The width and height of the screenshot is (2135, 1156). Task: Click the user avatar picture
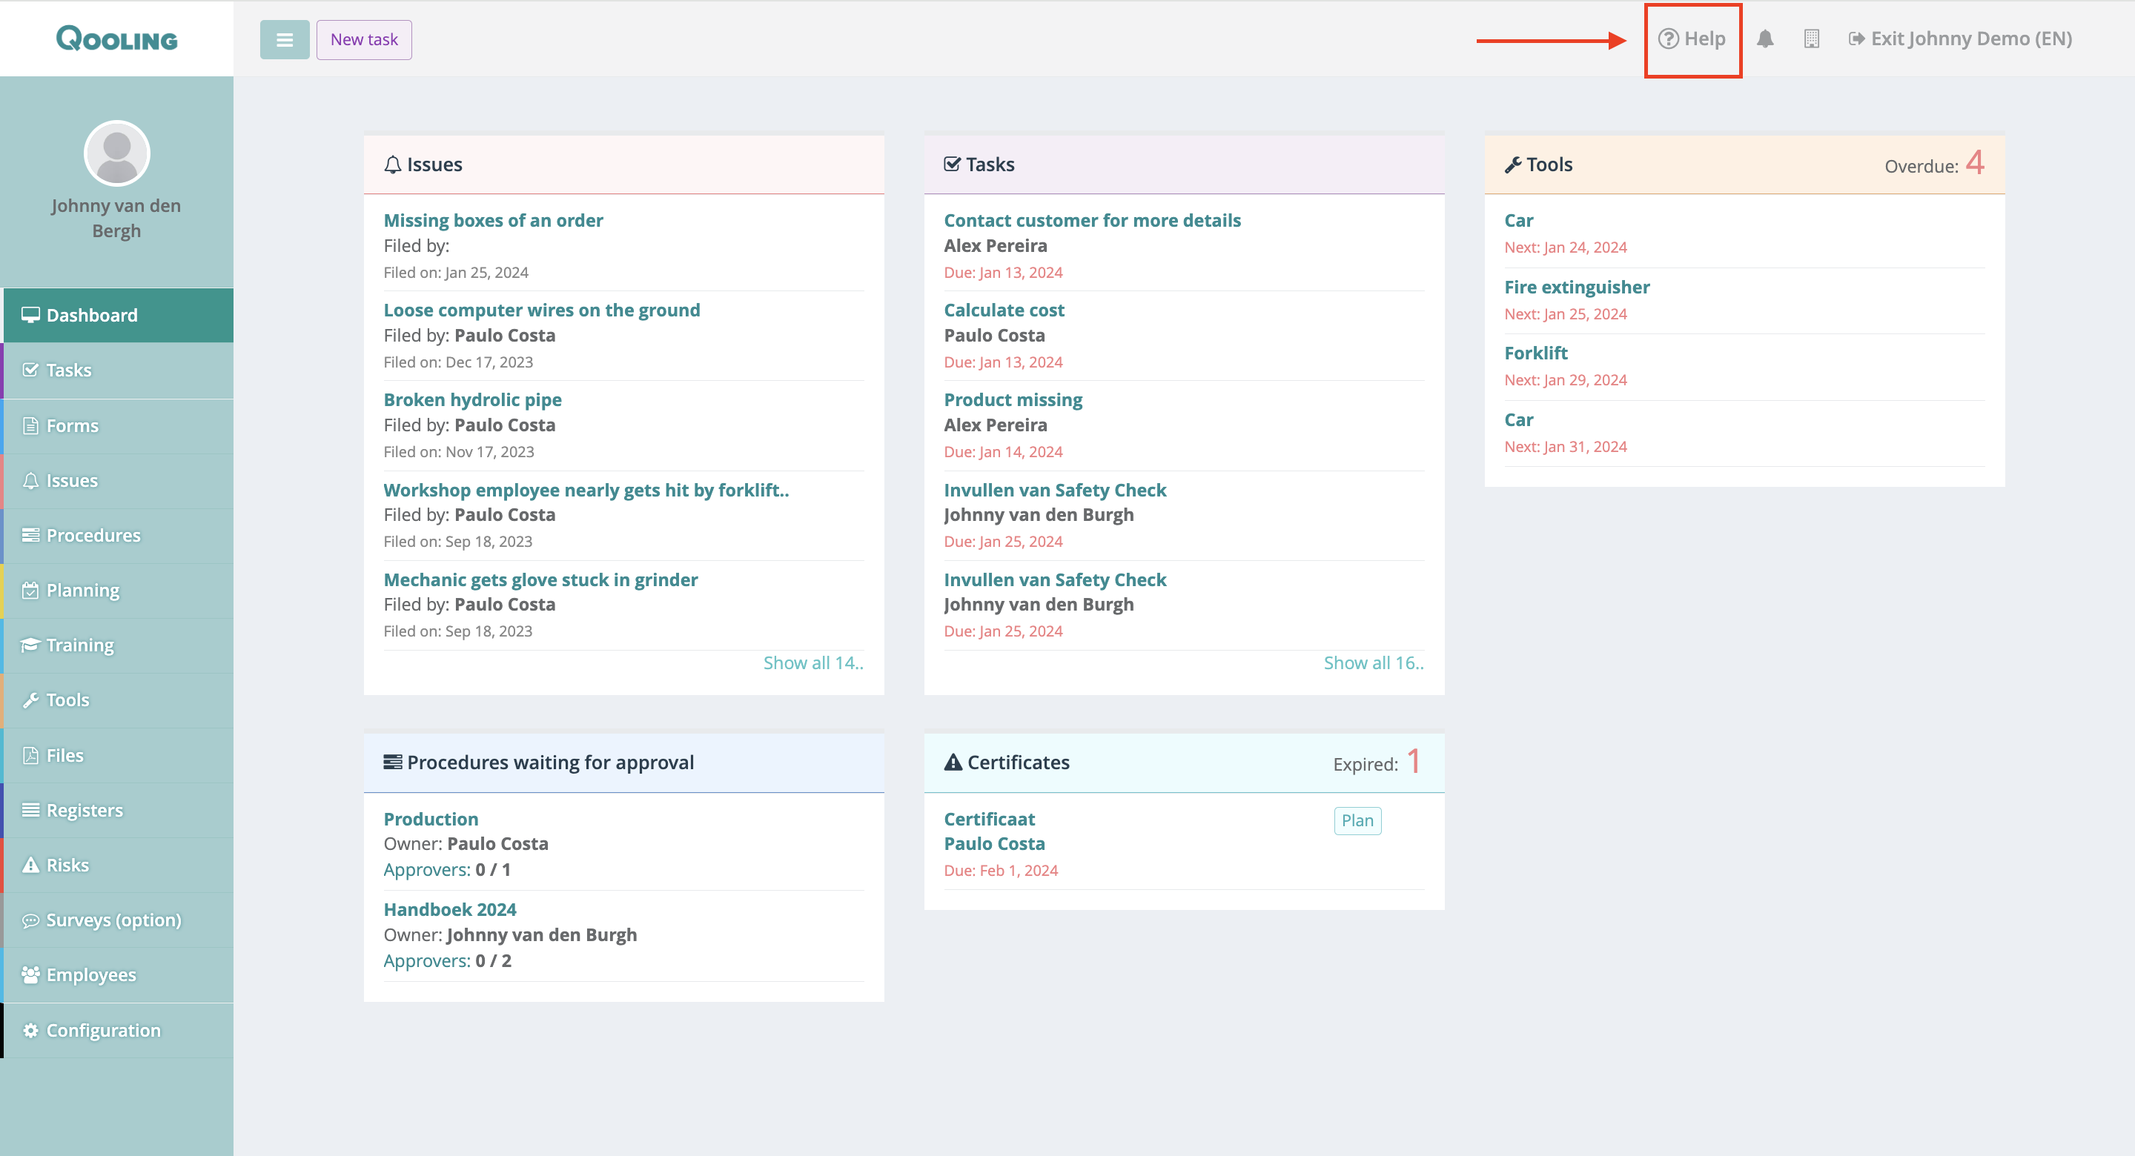tap(117, 154)
